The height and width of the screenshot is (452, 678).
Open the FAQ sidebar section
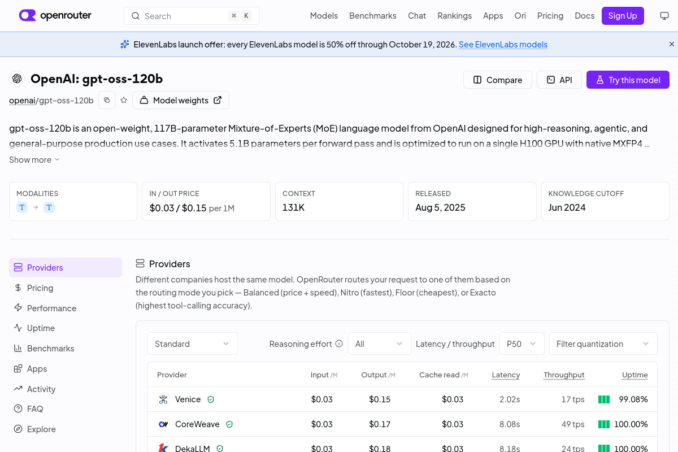click(66, 409)
